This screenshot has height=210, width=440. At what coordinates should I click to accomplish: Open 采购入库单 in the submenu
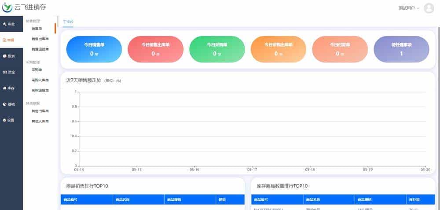coord(40,80)
